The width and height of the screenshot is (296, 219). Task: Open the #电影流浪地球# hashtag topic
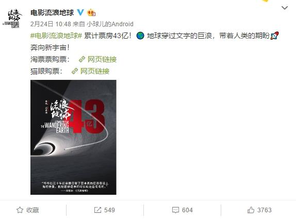click(x=56, y=36)
